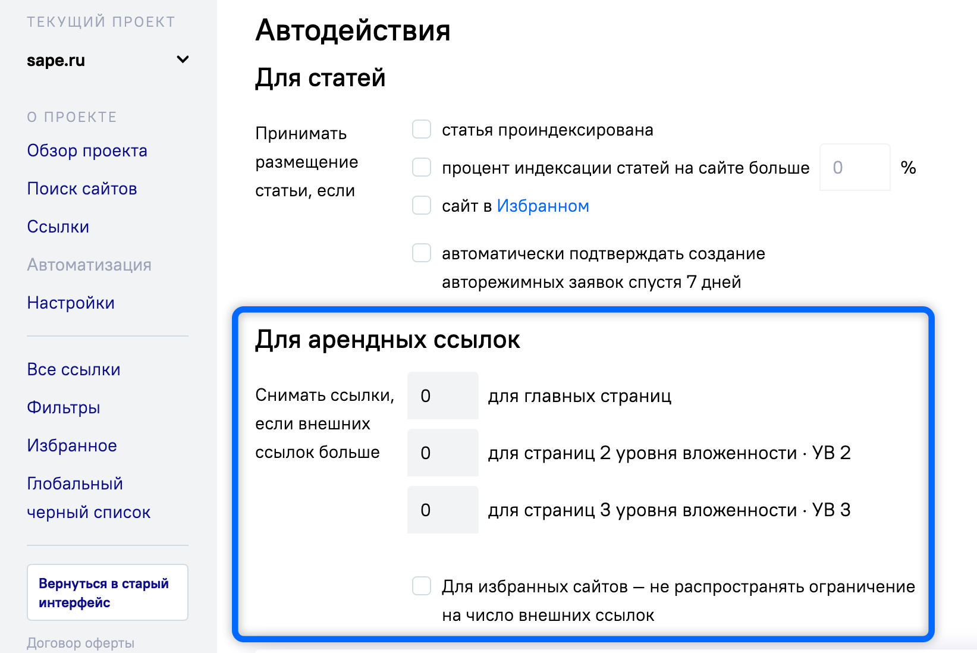Click the Автодействия page heading
The image size is (977, 653).
(353, 30)
